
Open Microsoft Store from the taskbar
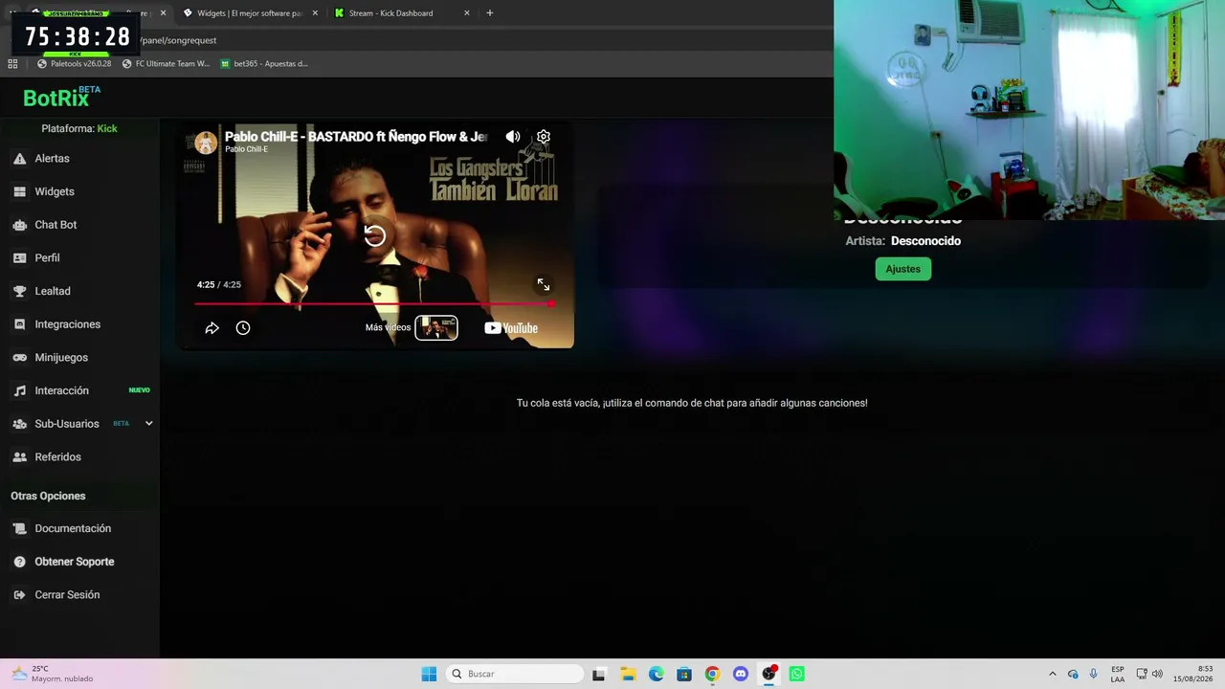[x=684, y=674]
